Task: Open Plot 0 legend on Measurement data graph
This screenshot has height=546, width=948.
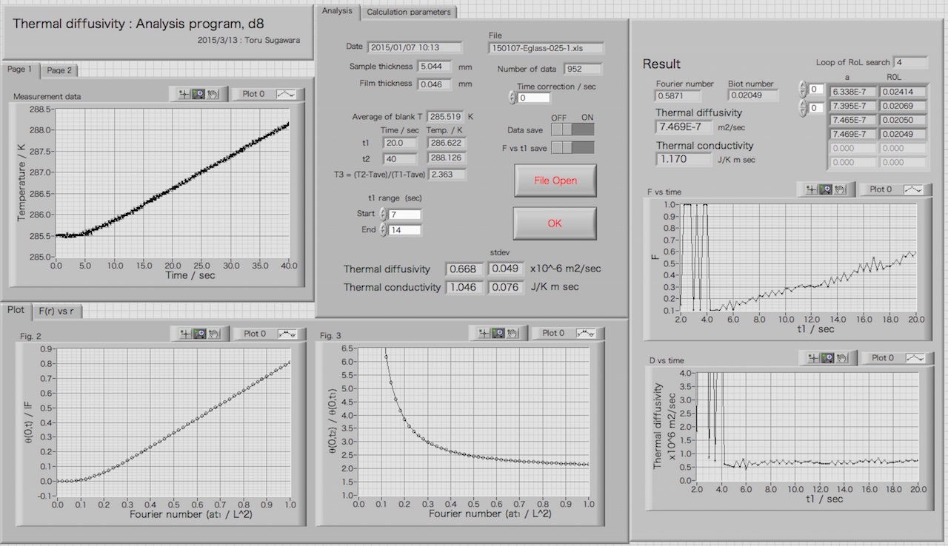Action: [x=263, y=95]
